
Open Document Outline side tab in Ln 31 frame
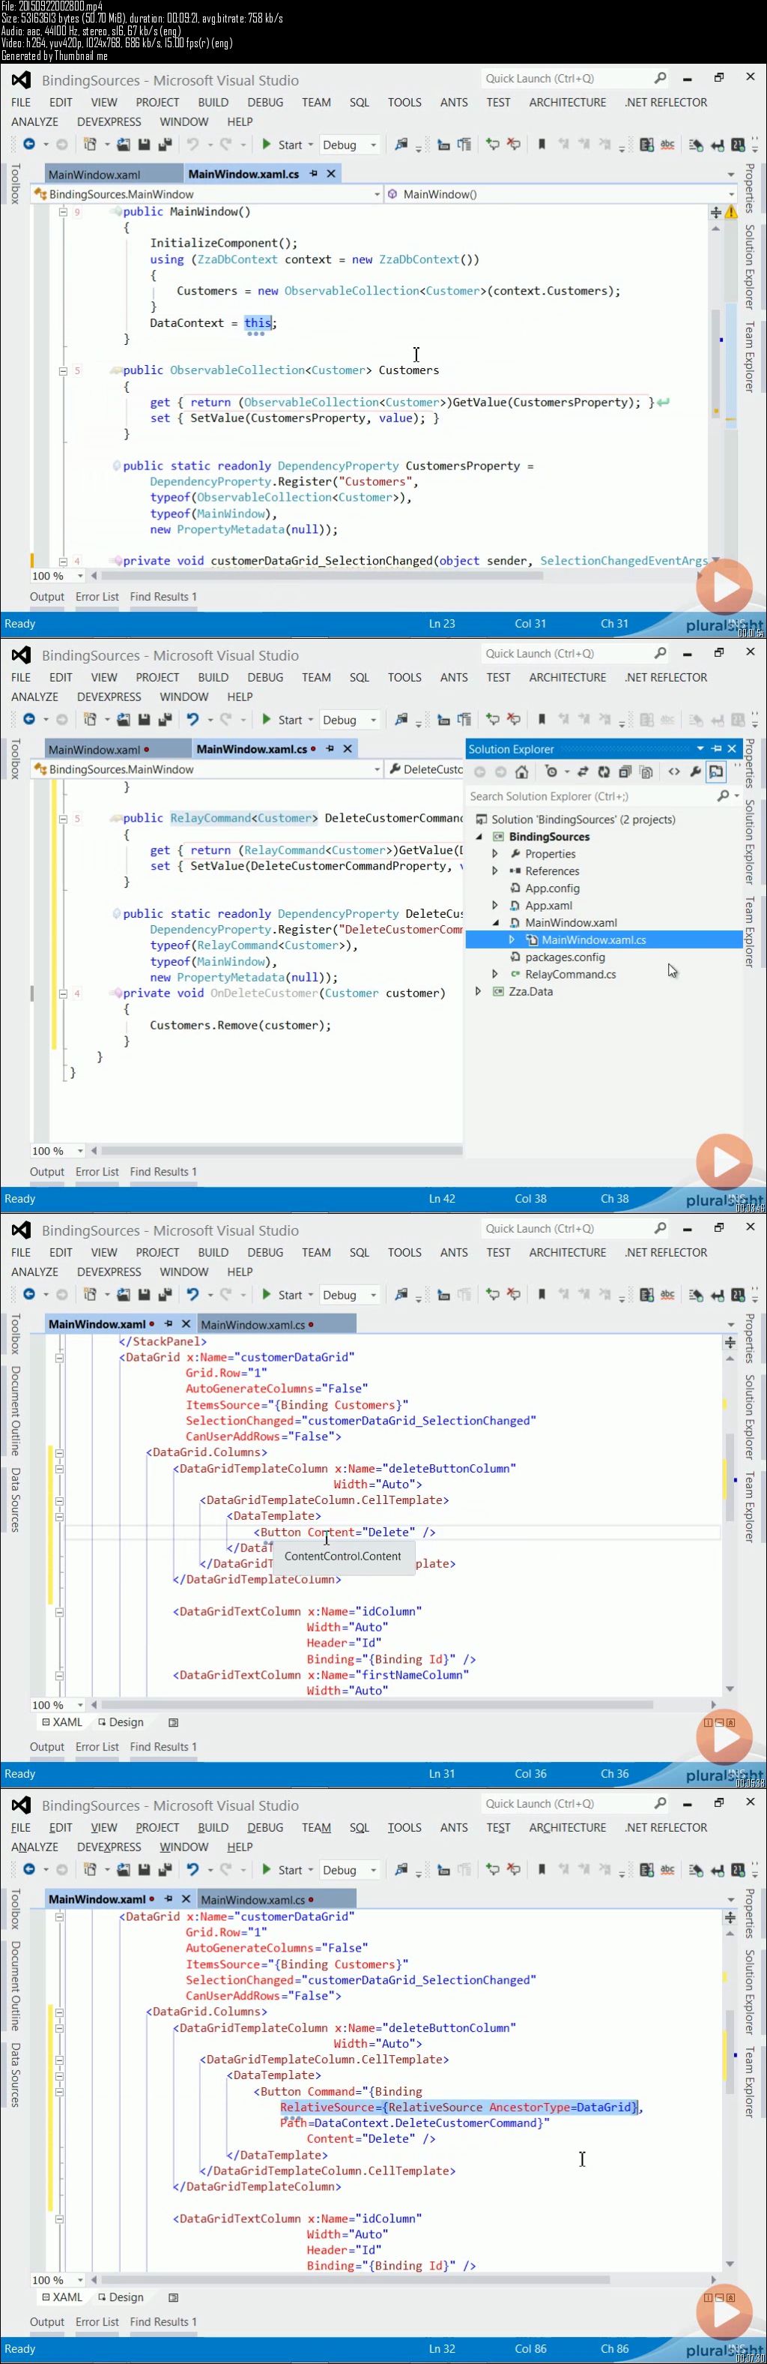(x=16, y=1410)
